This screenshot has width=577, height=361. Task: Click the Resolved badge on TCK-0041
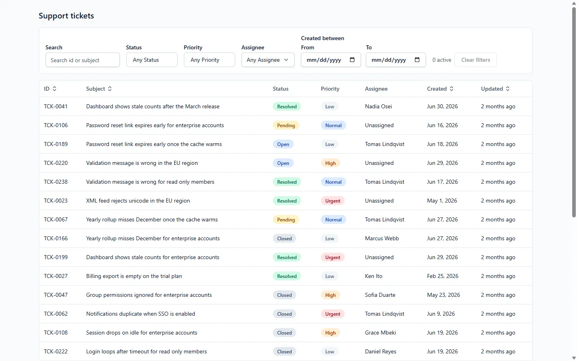click(x=287, y=106)
